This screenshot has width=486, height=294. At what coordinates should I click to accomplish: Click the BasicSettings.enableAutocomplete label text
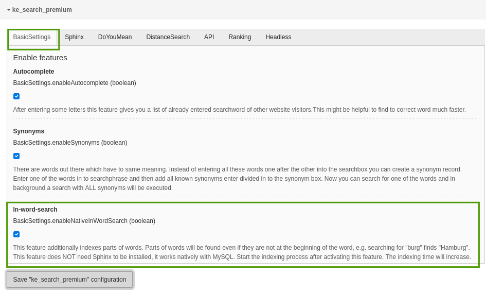tap(75, 83)
